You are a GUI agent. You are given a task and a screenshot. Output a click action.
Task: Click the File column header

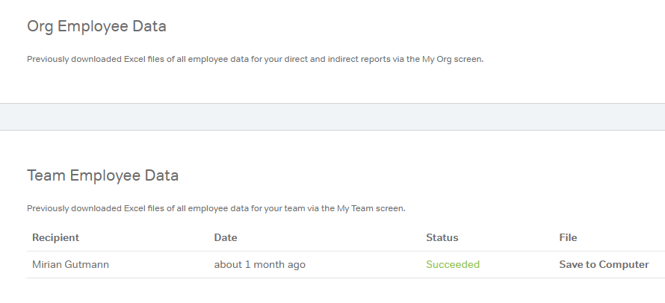[x=568, y=237]
